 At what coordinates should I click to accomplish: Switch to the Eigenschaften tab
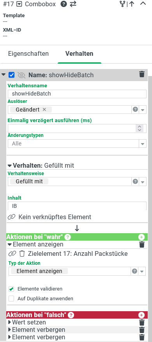point(28,54)
